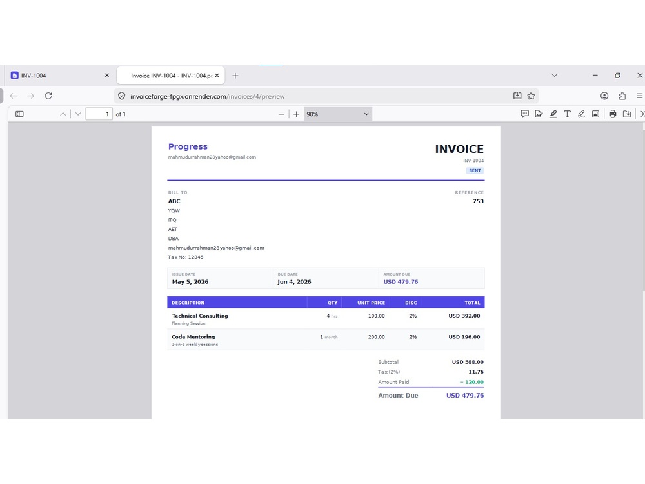Open the browser account icon

tap(604, 96)
